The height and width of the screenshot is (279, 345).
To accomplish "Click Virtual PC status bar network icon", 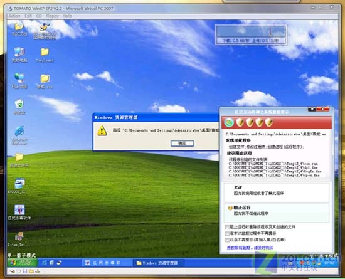I will point(38,271).
